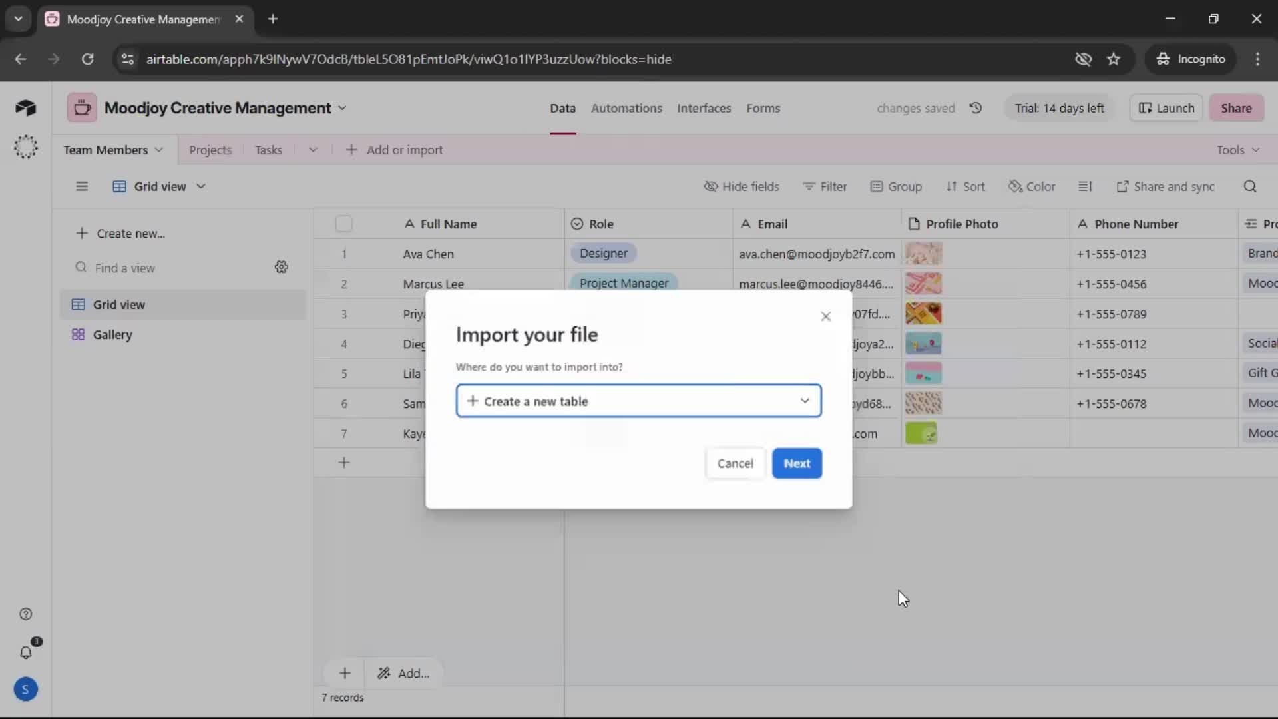Reload the page in browser

click(x=87, y=59)
